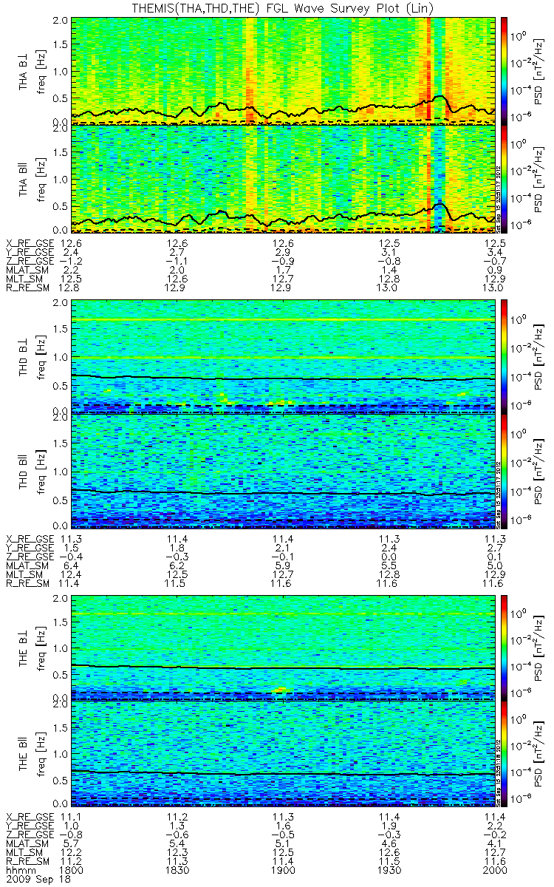This screenshot has width=554, height=887.
Task: Click the '1930' time tick label
Action: tap(389, 870)
